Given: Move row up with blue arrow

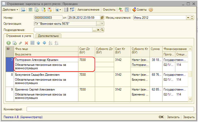Looking at the screenshot, I should tap(39, 43).
